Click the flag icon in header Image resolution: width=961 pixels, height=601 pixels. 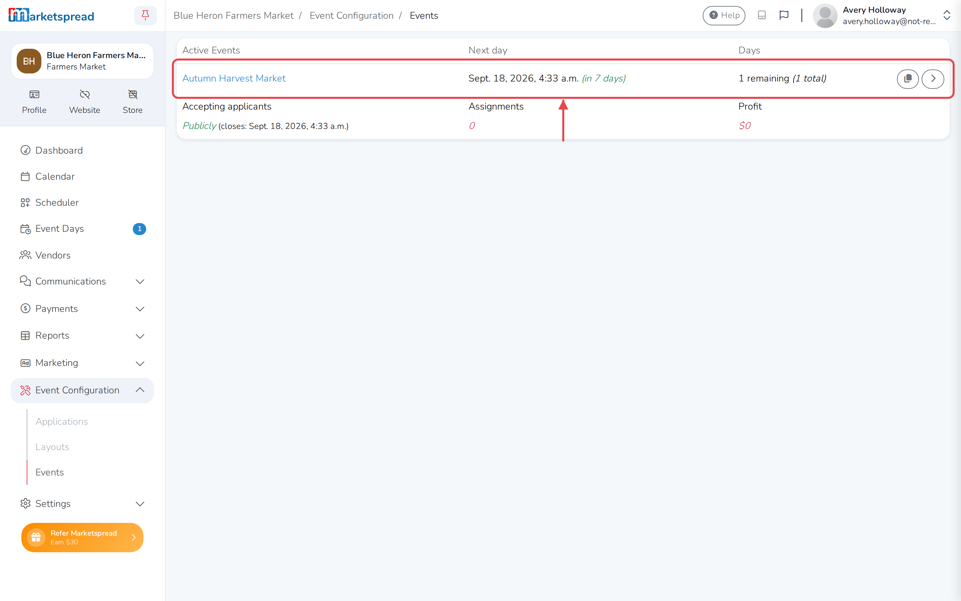coord(784,15)
